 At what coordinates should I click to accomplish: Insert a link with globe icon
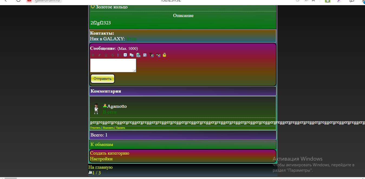(x=138, y=55)
